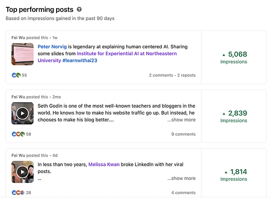
Task: Expand Melissa Kwan post with show more
Action: tap(181, 178)
